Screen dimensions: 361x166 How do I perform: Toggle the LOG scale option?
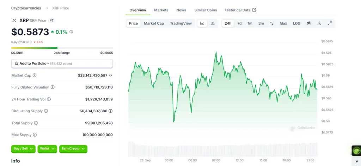point(296,24)
